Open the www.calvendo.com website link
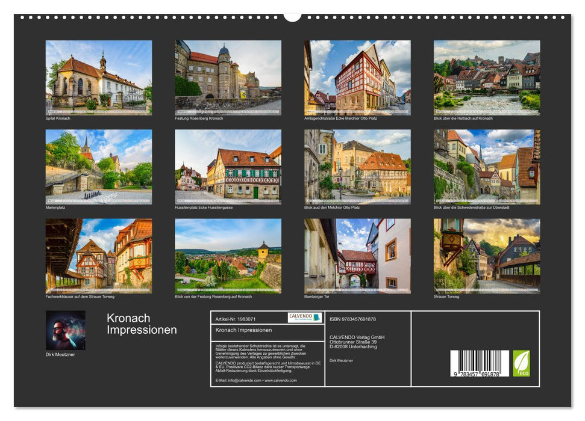The image size is (585, 421). pyautogui.click(x=280, y=380)
